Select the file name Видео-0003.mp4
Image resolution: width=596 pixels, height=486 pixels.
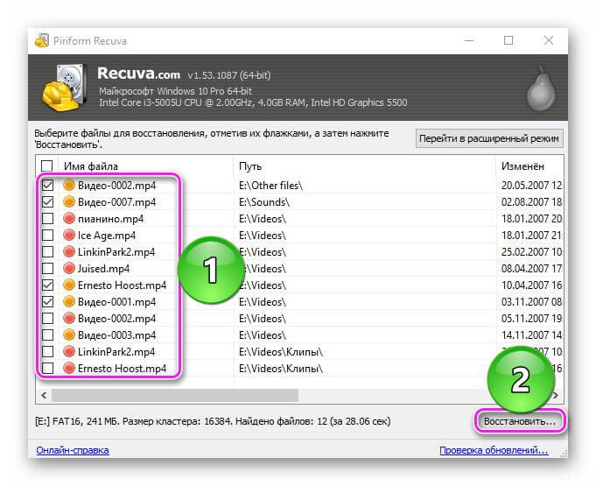pos(116,335)
